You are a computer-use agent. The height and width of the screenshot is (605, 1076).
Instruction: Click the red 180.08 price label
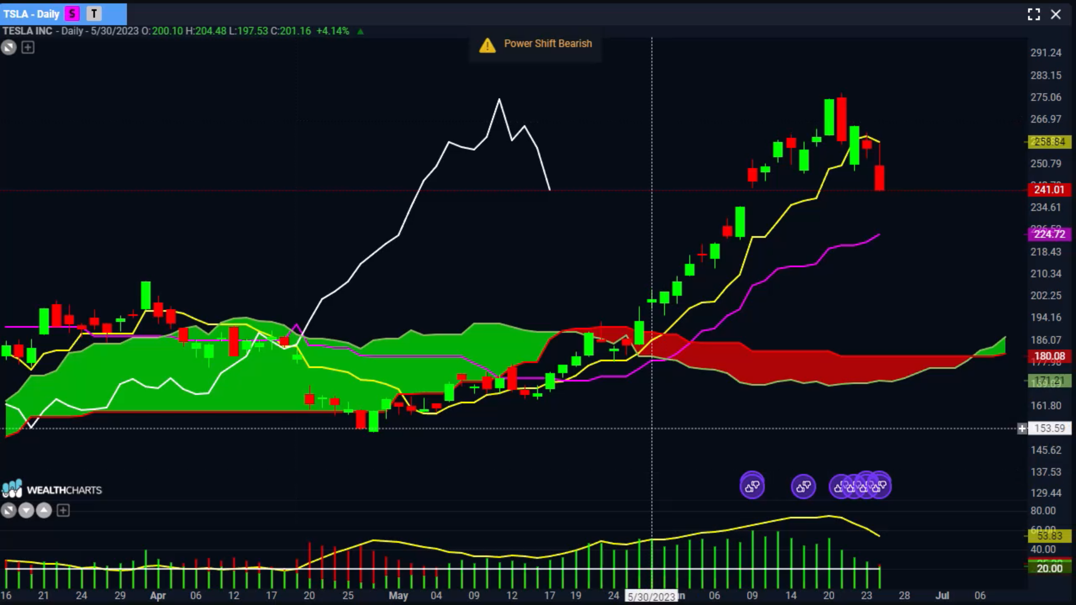(x=1049, y=356)
